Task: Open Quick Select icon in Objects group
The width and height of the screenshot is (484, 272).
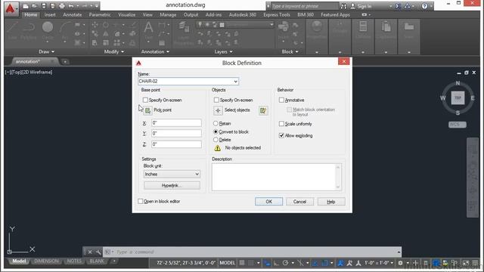Action: point(263,110)
